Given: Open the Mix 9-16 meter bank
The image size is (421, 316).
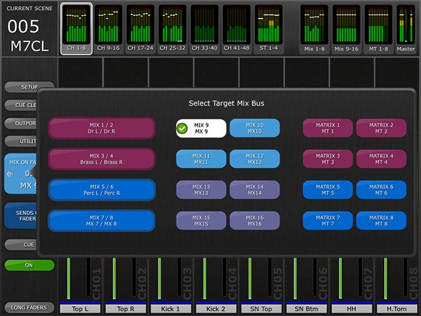Looking at the screenshot, I should coord(346,28).
